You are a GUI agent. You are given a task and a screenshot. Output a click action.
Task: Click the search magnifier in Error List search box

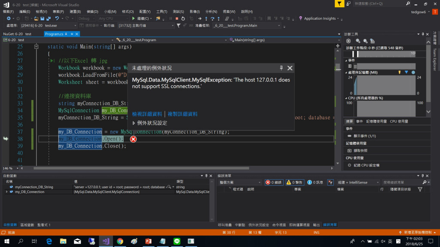click(x=424, y=182)
